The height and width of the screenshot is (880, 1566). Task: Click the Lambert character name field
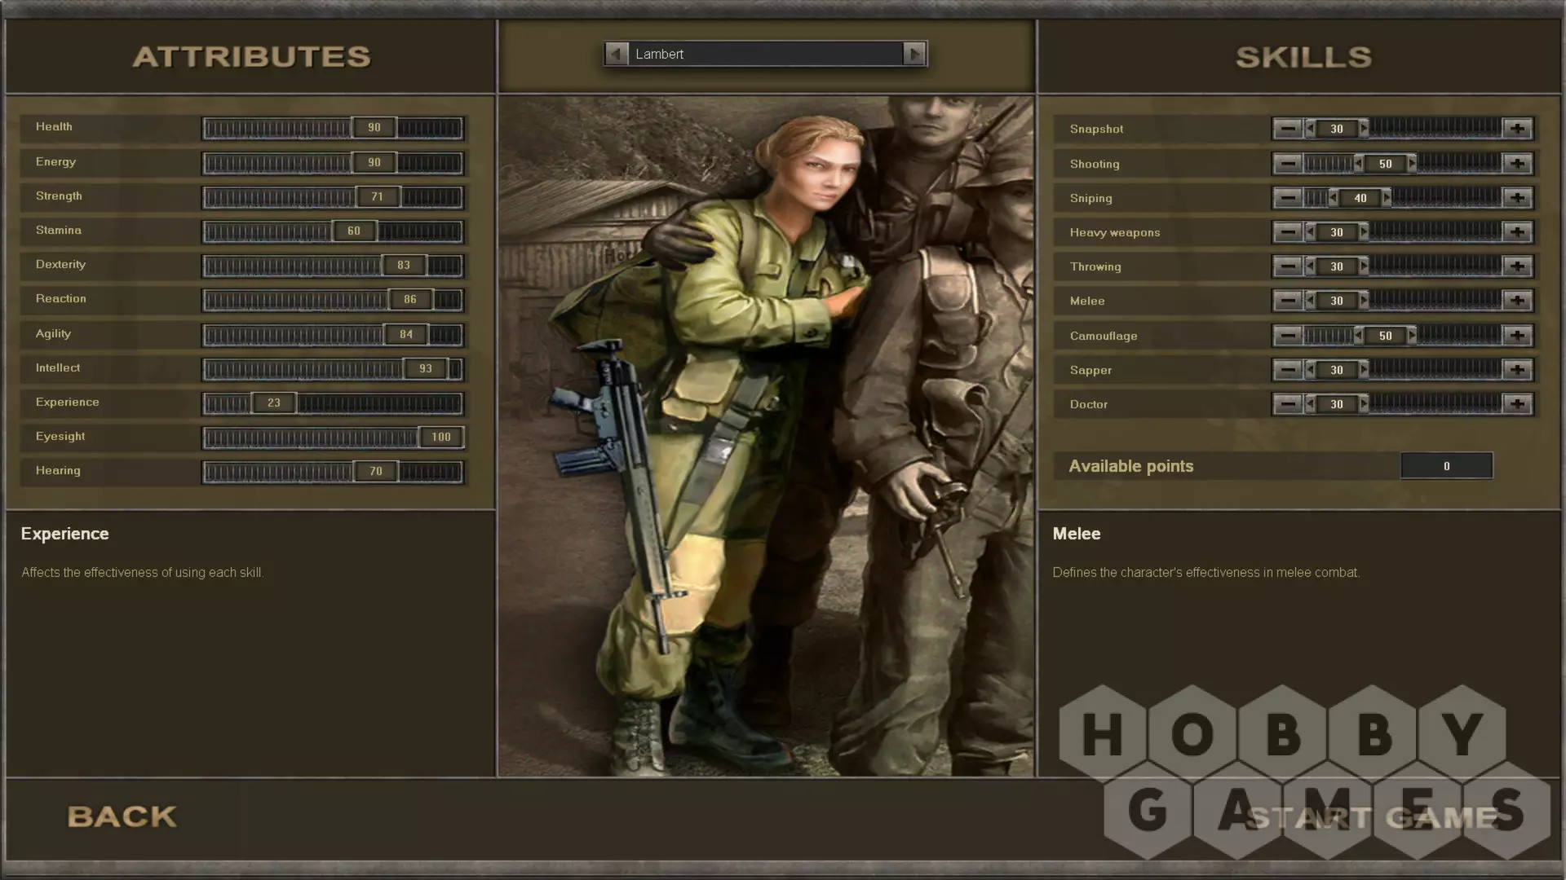pos(765,54)
